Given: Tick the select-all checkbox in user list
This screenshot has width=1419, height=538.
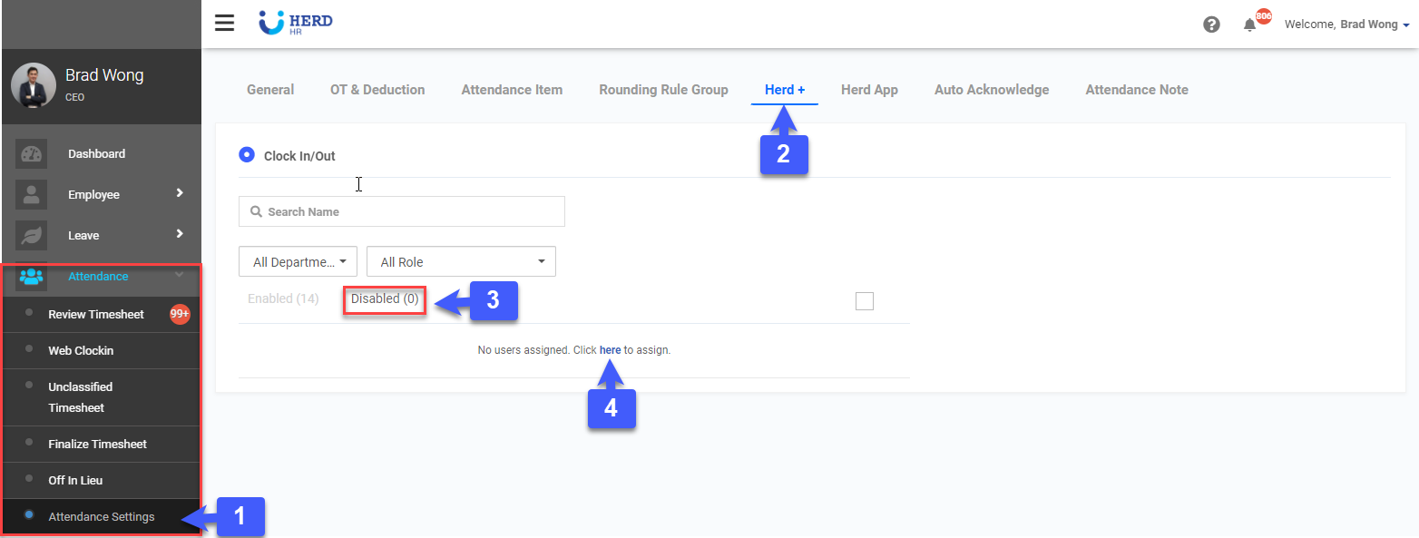Looking at the screenshot, I should tap(864, 301).
